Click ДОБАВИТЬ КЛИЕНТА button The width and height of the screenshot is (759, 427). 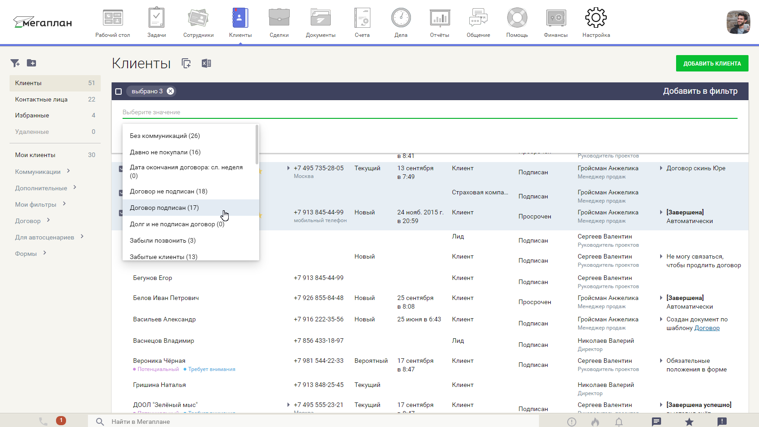(712, 64)
